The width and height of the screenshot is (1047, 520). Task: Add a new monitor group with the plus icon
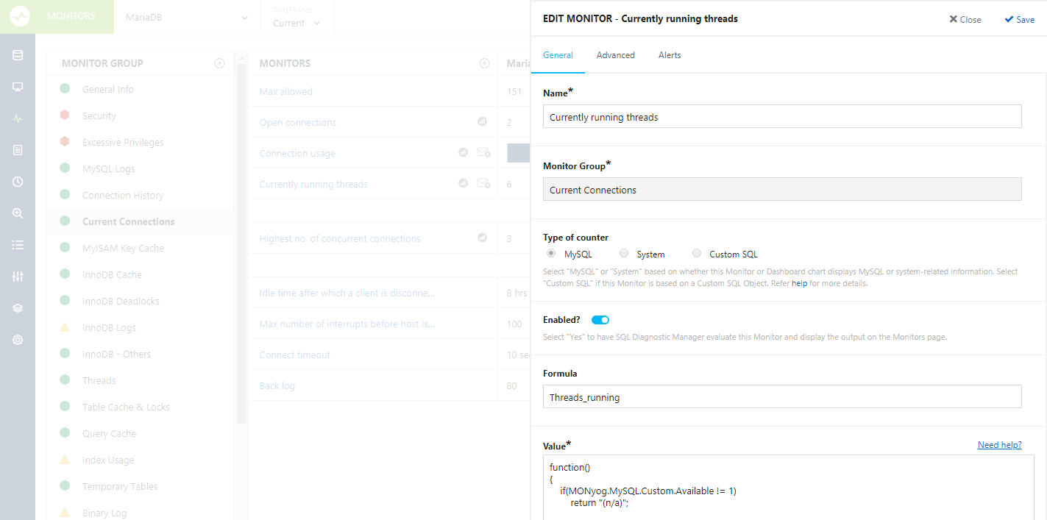tap(219, 63)
